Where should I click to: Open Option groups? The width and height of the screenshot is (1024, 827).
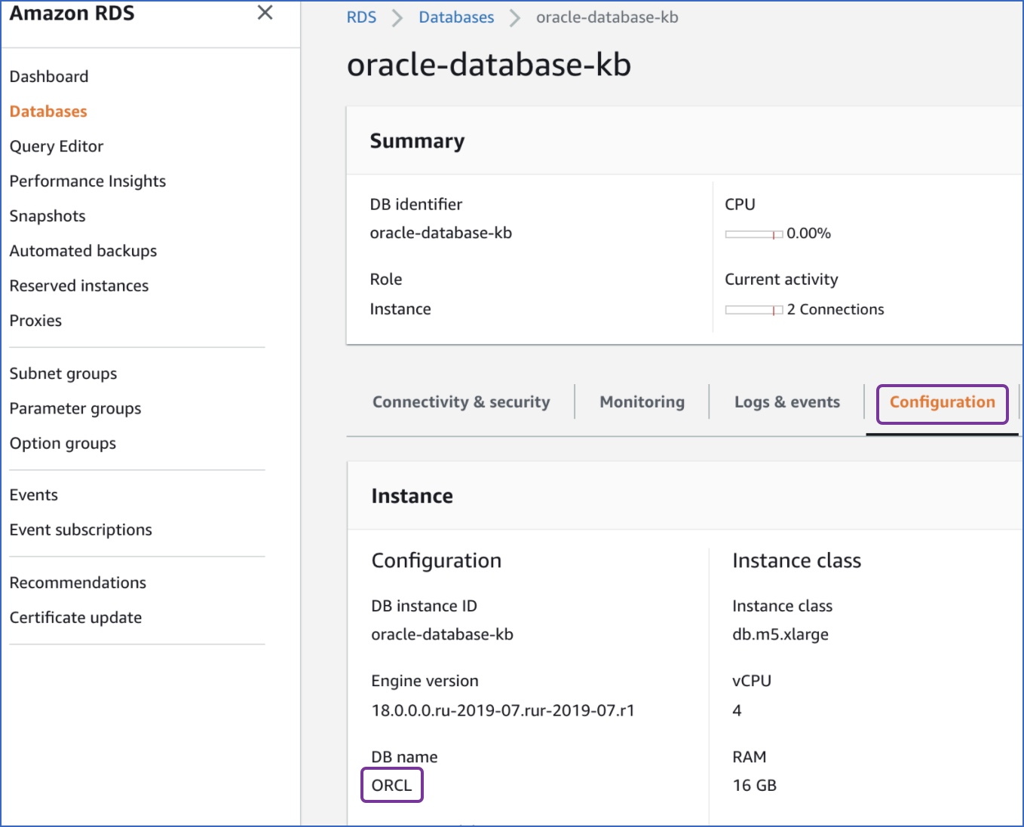coord(63,443)
